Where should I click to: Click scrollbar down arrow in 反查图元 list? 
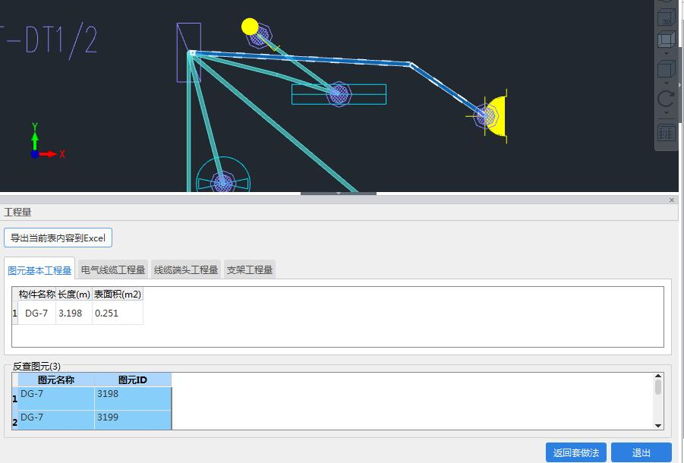(x=658, y=426)
